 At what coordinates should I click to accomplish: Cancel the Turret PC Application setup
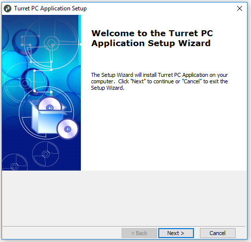[217, 233]
